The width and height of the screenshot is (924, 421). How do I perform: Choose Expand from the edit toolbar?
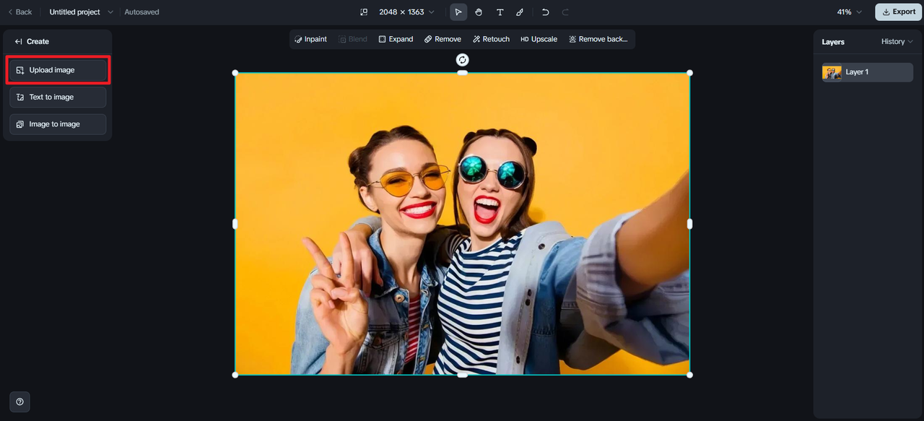[396, 39]
